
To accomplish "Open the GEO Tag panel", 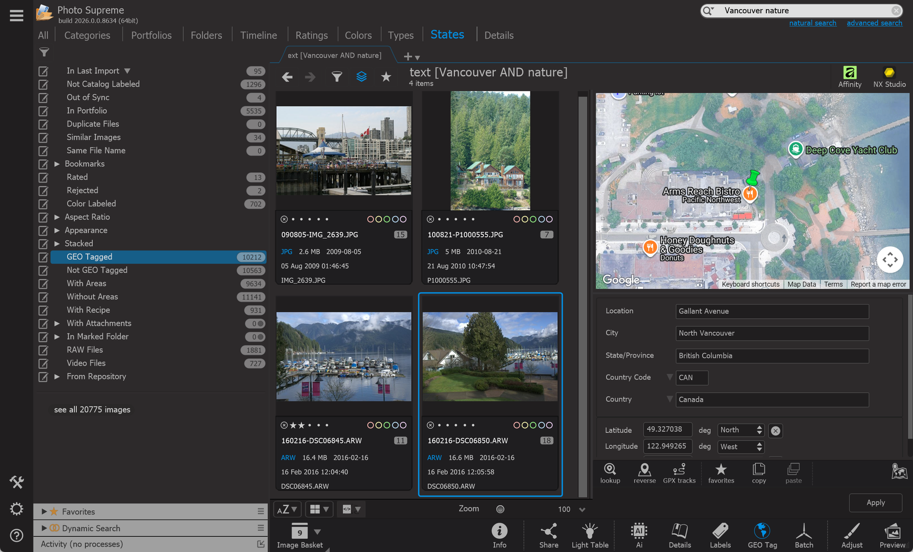I will (x=762, y=535).
